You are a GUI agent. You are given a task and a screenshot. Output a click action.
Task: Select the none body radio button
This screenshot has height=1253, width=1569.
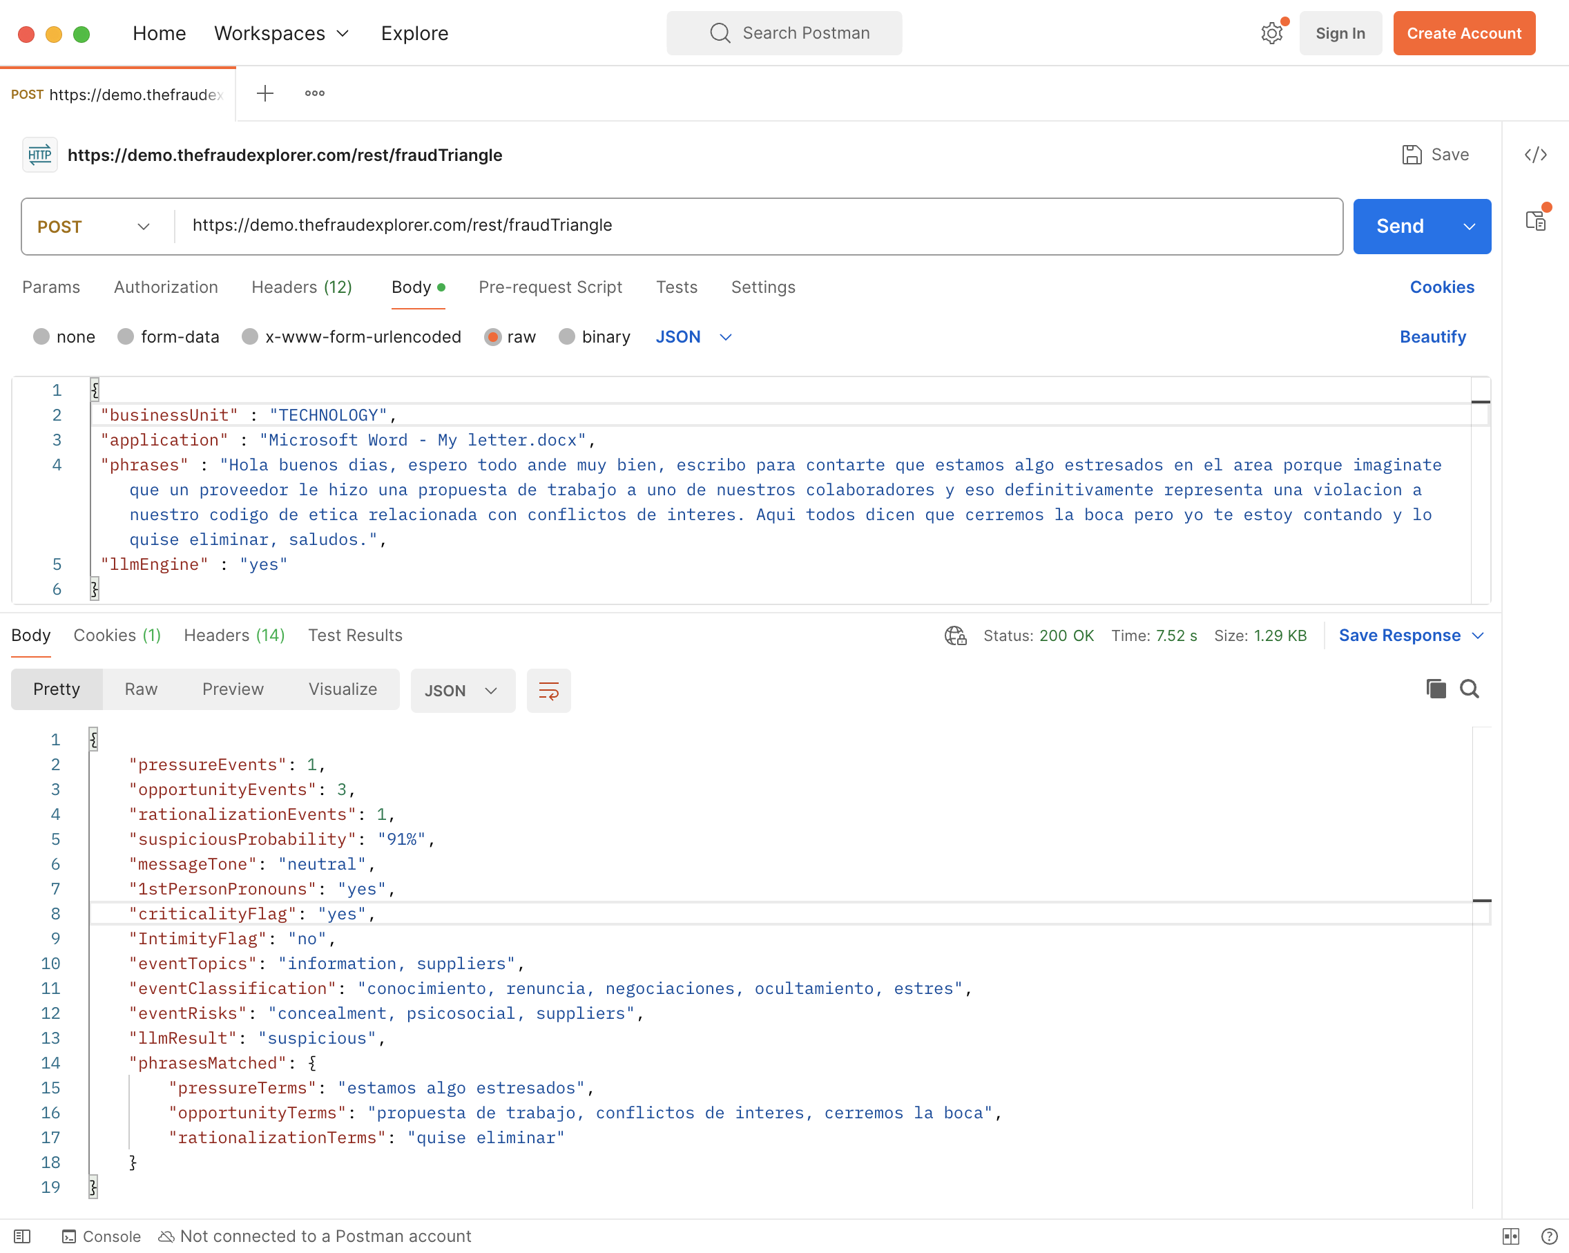(41, 336)
